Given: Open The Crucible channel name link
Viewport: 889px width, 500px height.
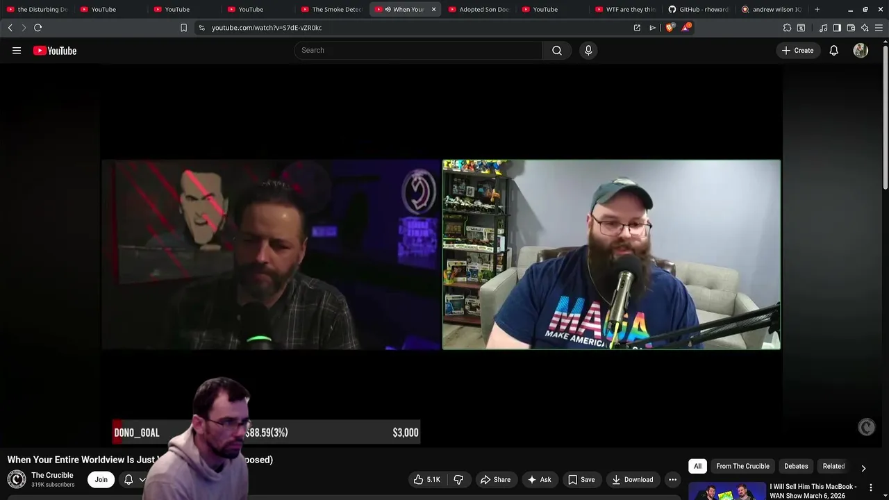Looking at the screenshot, I should click(52, 475).
